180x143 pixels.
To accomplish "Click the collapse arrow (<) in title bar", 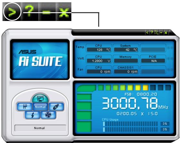I will tap(147, 33).
